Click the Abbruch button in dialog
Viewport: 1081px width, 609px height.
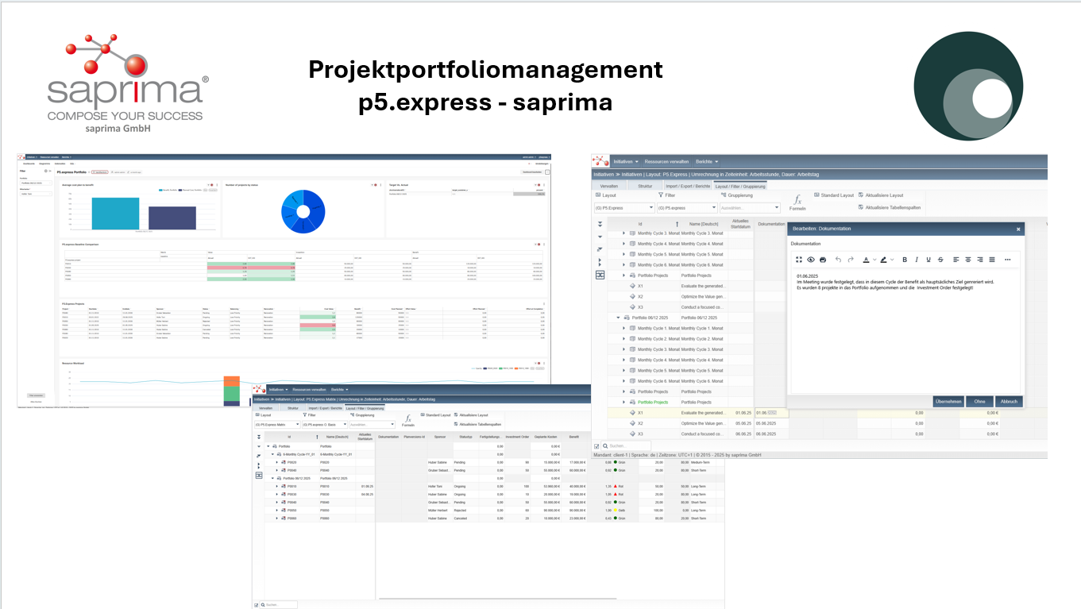click(1009, 401)
